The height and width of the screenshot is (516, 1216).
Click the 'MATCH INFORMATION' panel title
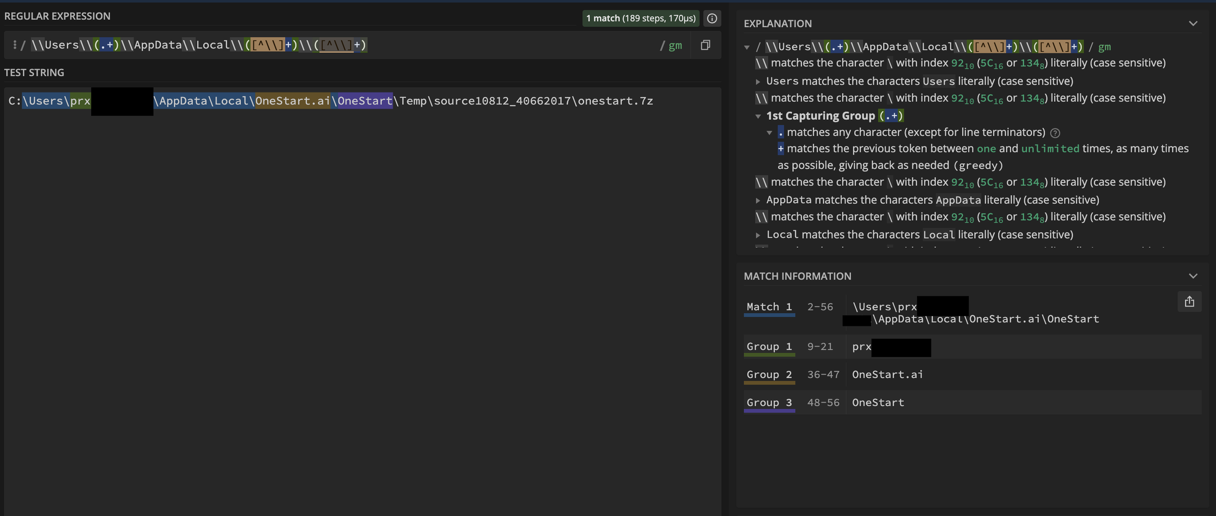pos(798,276)
